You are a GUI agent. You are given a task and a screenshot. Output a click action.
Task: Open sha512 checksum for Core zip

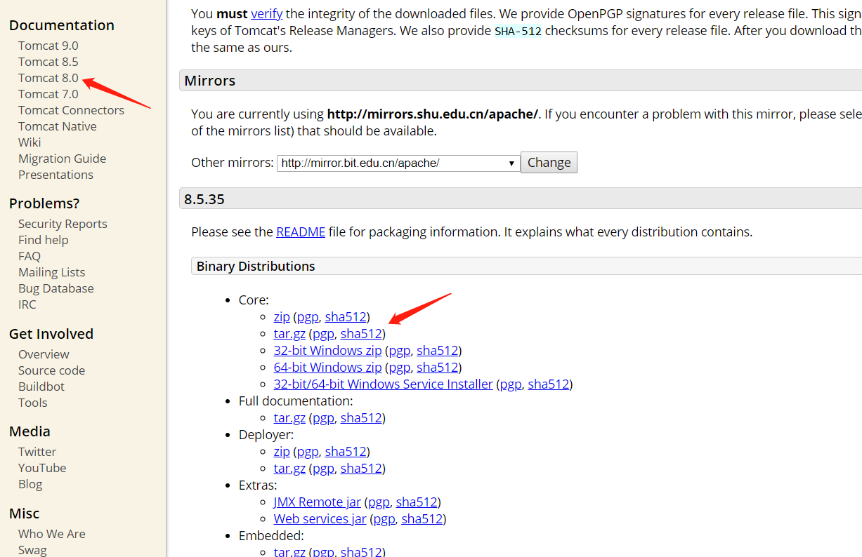(x=346, y=317)
